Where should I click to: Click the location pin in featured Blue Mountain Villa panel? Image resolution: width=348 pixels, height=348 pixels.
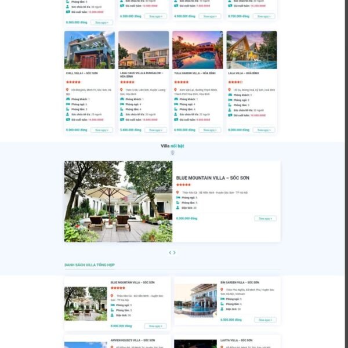[177, 192]
